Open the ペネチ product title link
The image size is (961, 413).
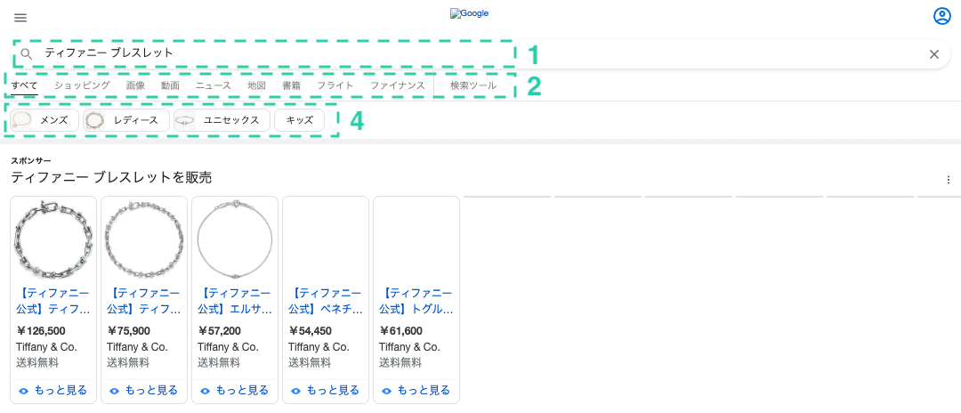click(x=326, y=301)
